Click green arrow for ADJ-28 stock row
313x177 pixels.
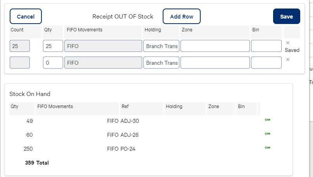(267, 134)
